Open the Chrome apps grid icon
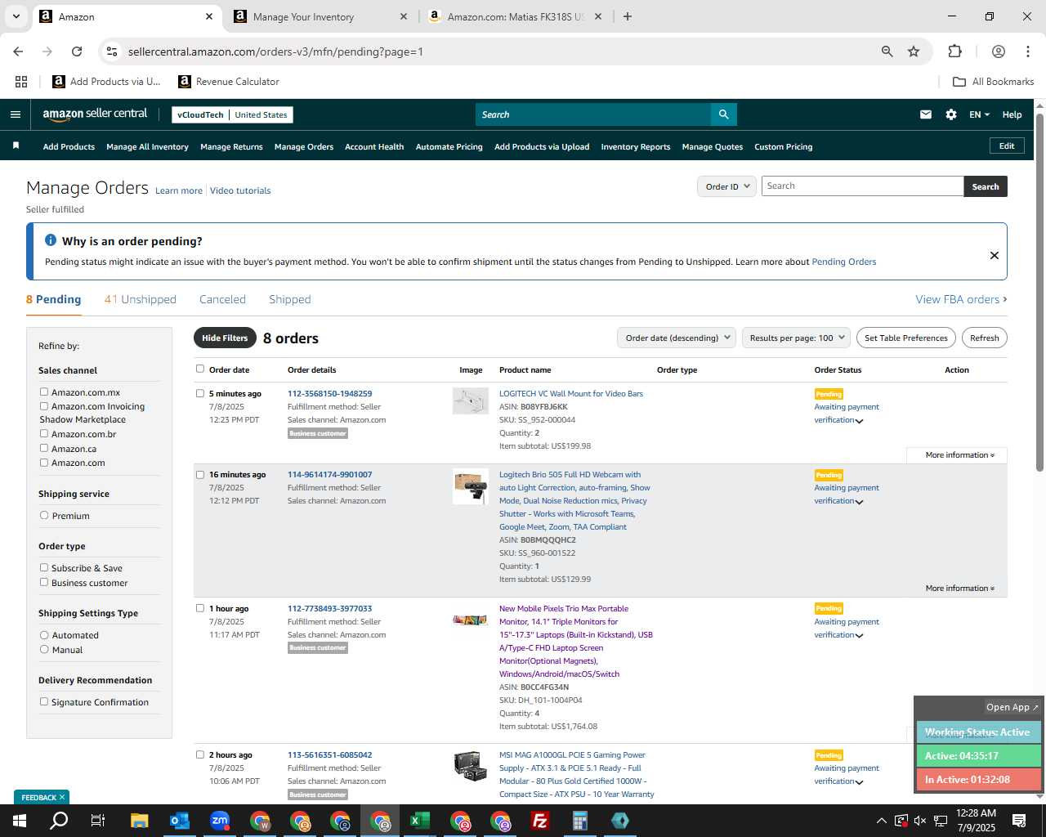 coord(21,82)
